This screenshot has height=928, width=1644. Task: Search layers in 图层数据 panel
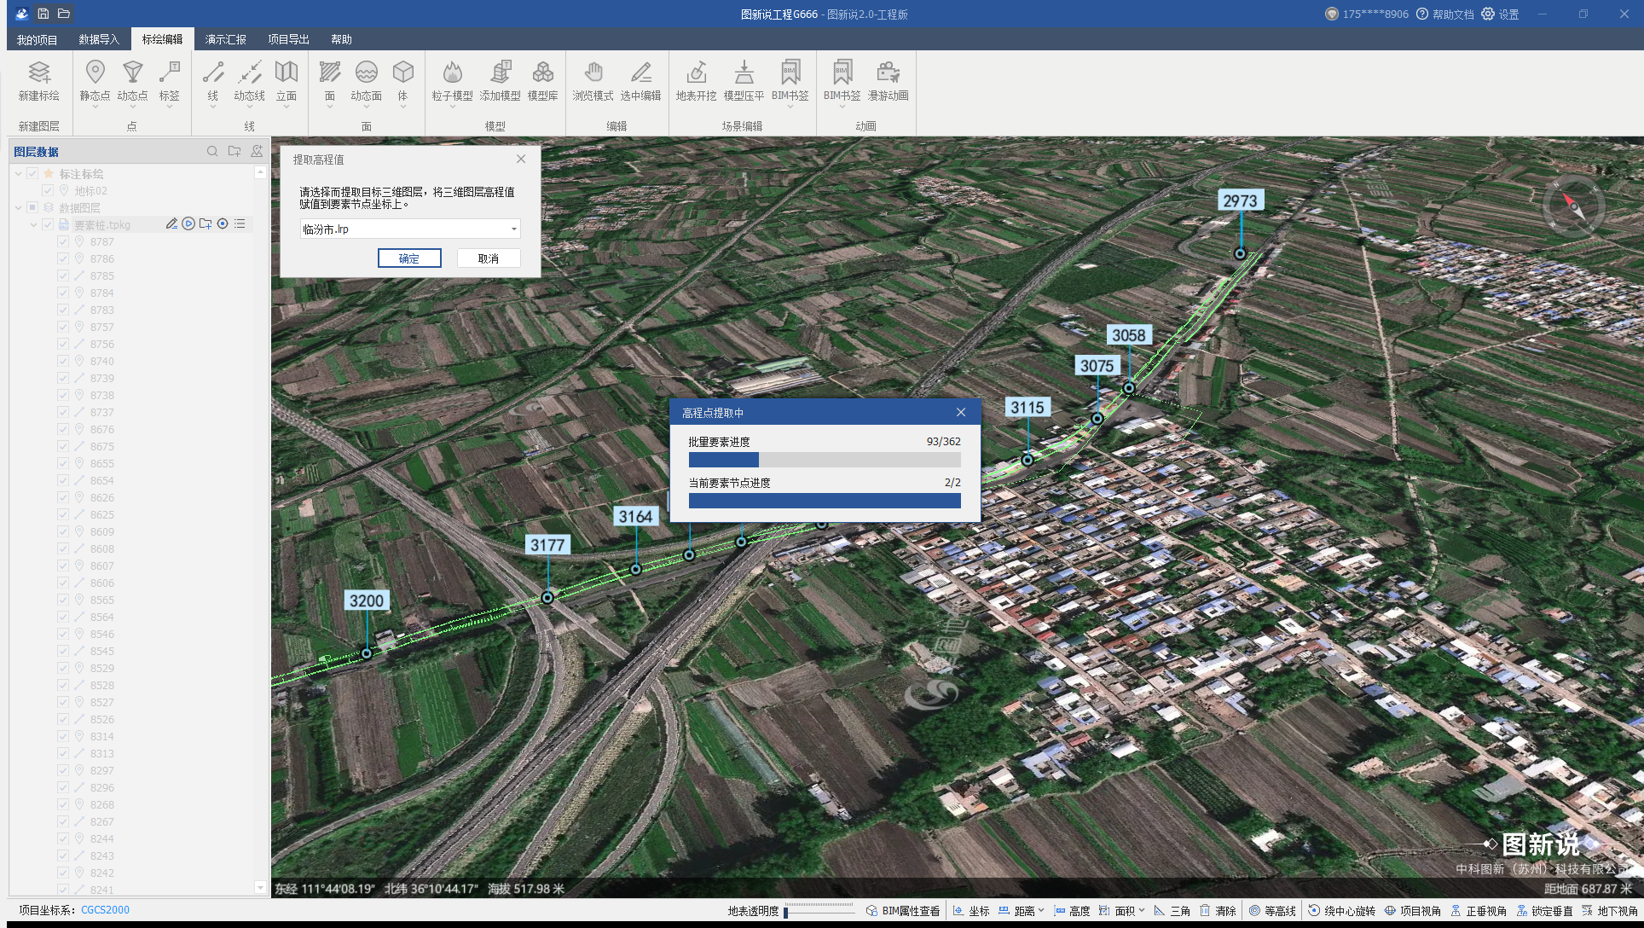pos(212,151)
